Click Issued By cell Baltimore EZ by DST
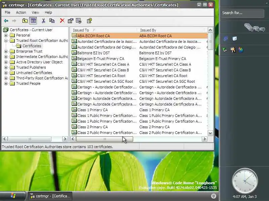Image resolution: width=269 pixels, height=201 pixels. coord(155,53)
